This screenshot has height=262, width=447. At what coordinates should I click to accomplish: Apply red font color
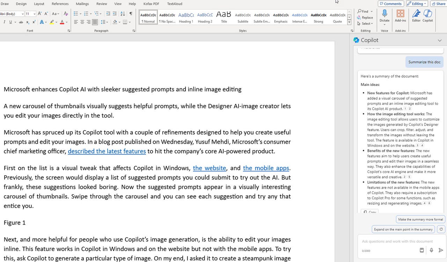(62, 22)
